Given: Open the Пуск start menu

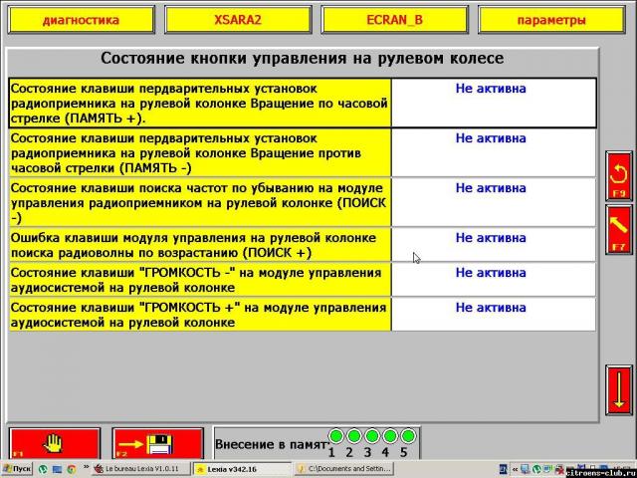Looking at the screenshot, I should point(16,469).
